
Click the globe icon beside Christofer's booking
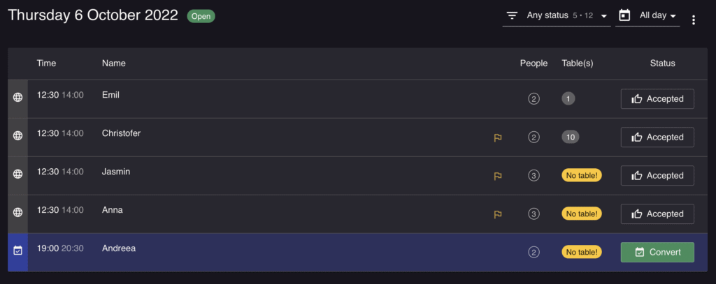pyautogui.click(x=17, y=135)
